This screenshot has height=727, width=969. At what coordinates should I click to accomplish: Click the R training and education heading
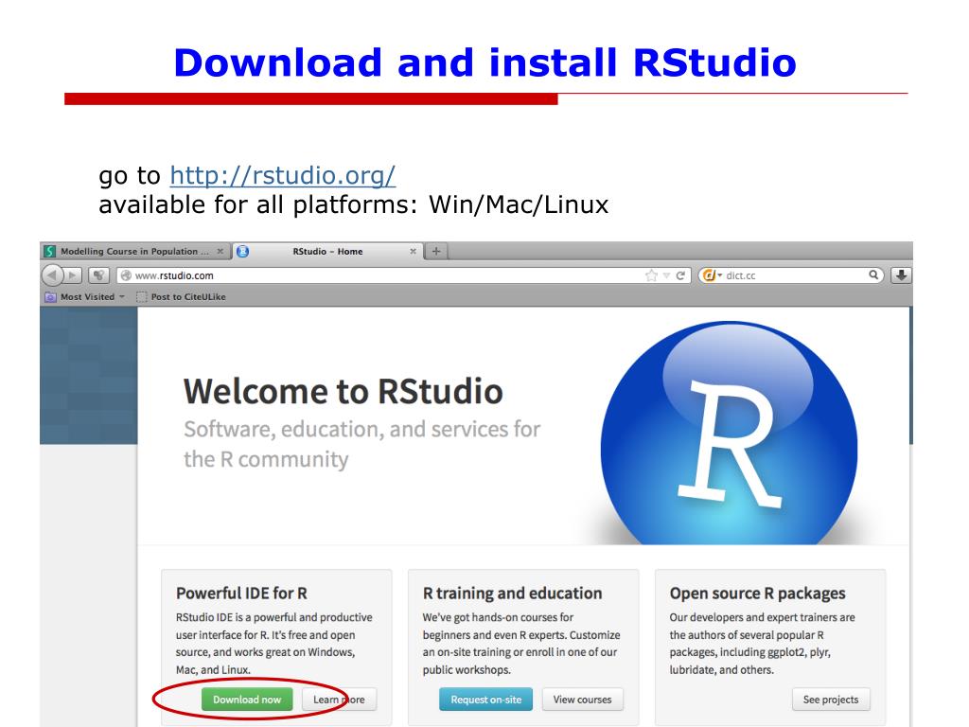tap(512, 594)
